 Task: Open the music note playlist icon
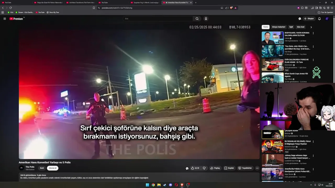pos(312,8)
